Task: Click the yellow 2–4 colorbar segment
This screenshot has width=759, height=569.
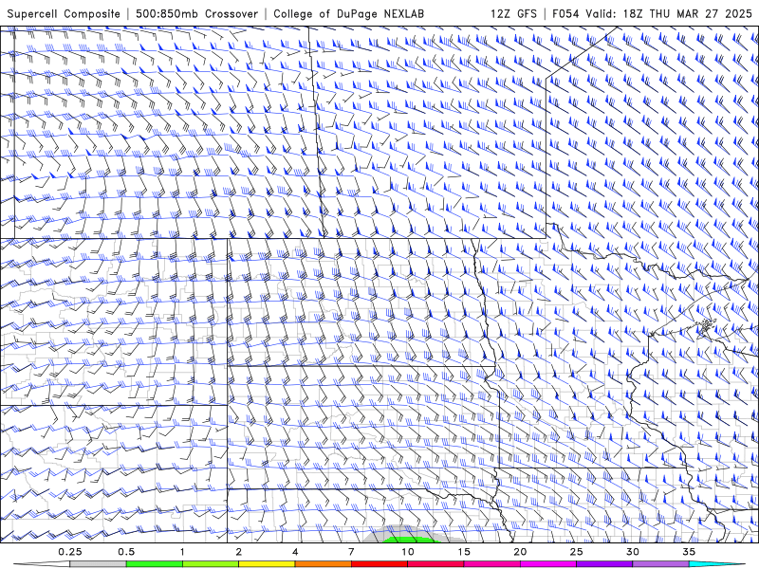Action: point(267,564)
